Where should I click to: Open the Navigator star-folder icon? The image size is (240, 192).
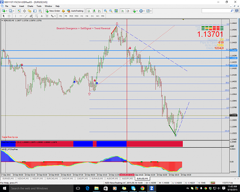(x=30, y=11)
